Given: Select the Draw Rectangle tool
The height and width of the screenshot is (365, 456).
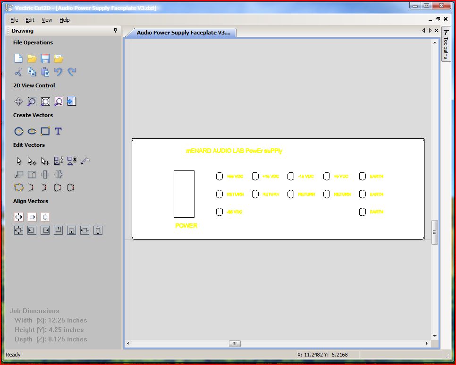Looking at the screenshot, I should click(45, 131).
